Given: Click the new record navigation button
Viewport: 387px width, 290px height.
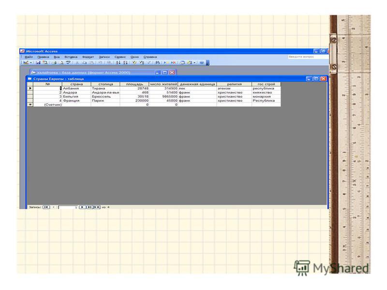Looking at the screenshot, I should coord(97,207).
